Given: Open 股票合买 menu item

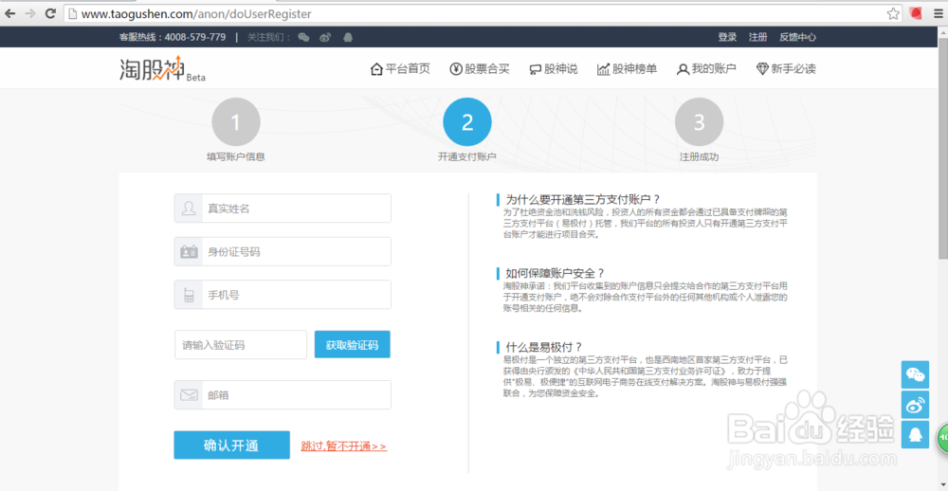Looking at the screenshot, I should coord(480,69).
